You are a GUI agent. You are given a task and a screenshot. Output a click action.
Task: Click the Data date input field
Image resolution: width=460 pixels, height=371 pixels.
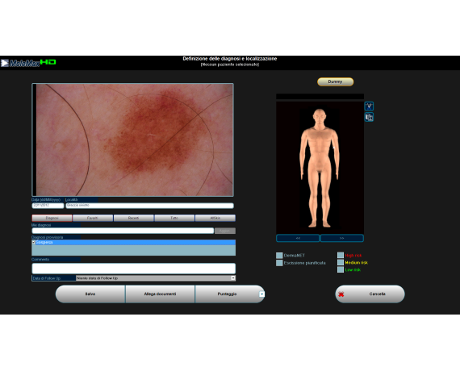pos(48,206)
